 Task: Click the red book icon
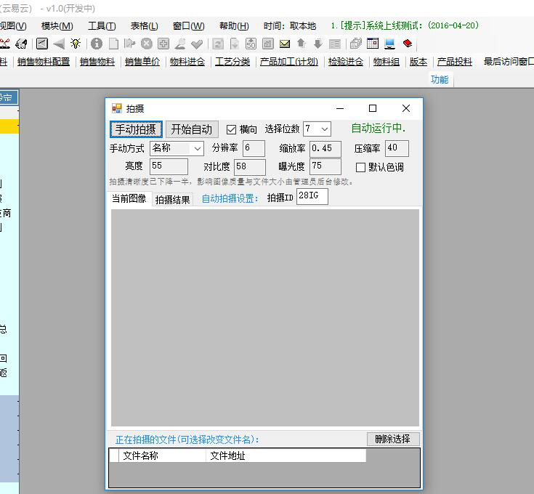[x=408, y=44]
